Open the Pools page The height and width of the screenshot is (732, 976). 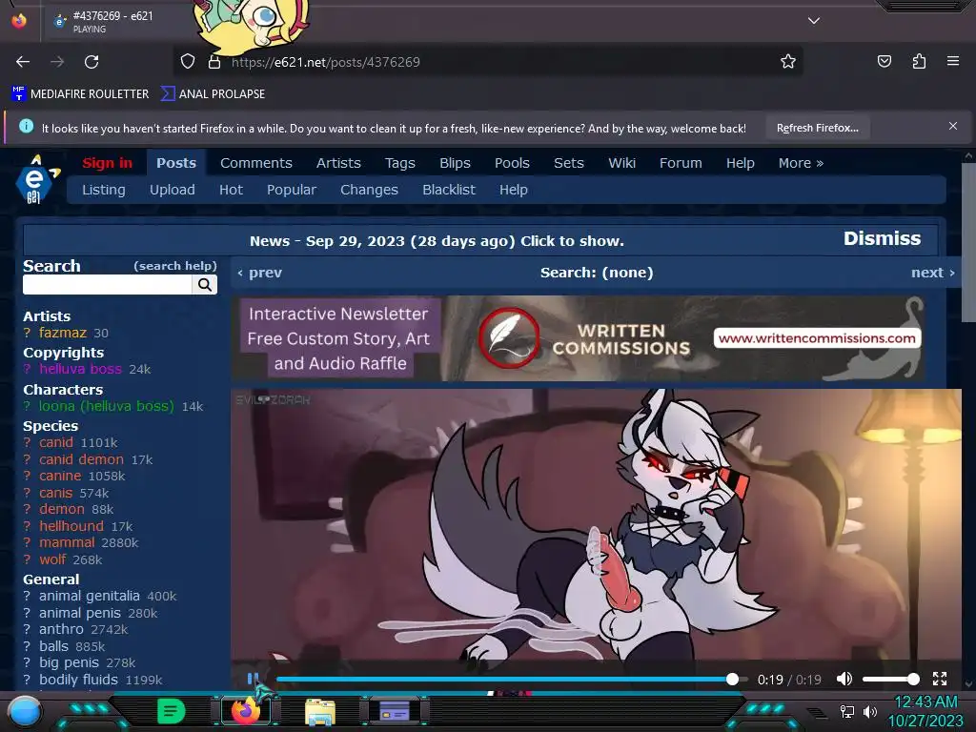click(x=512, y=163)
